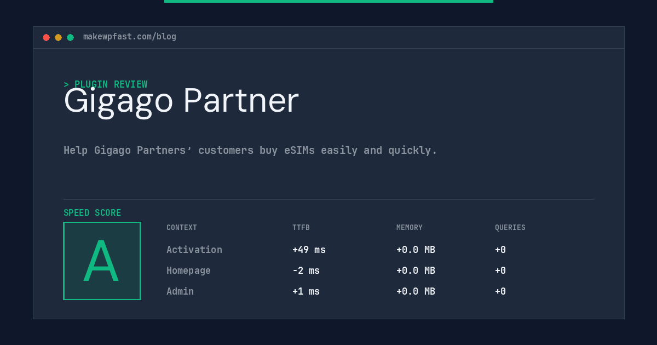Click the QUERIES column header
Viewport: 657px width, 345px height.
pos(510,228)
